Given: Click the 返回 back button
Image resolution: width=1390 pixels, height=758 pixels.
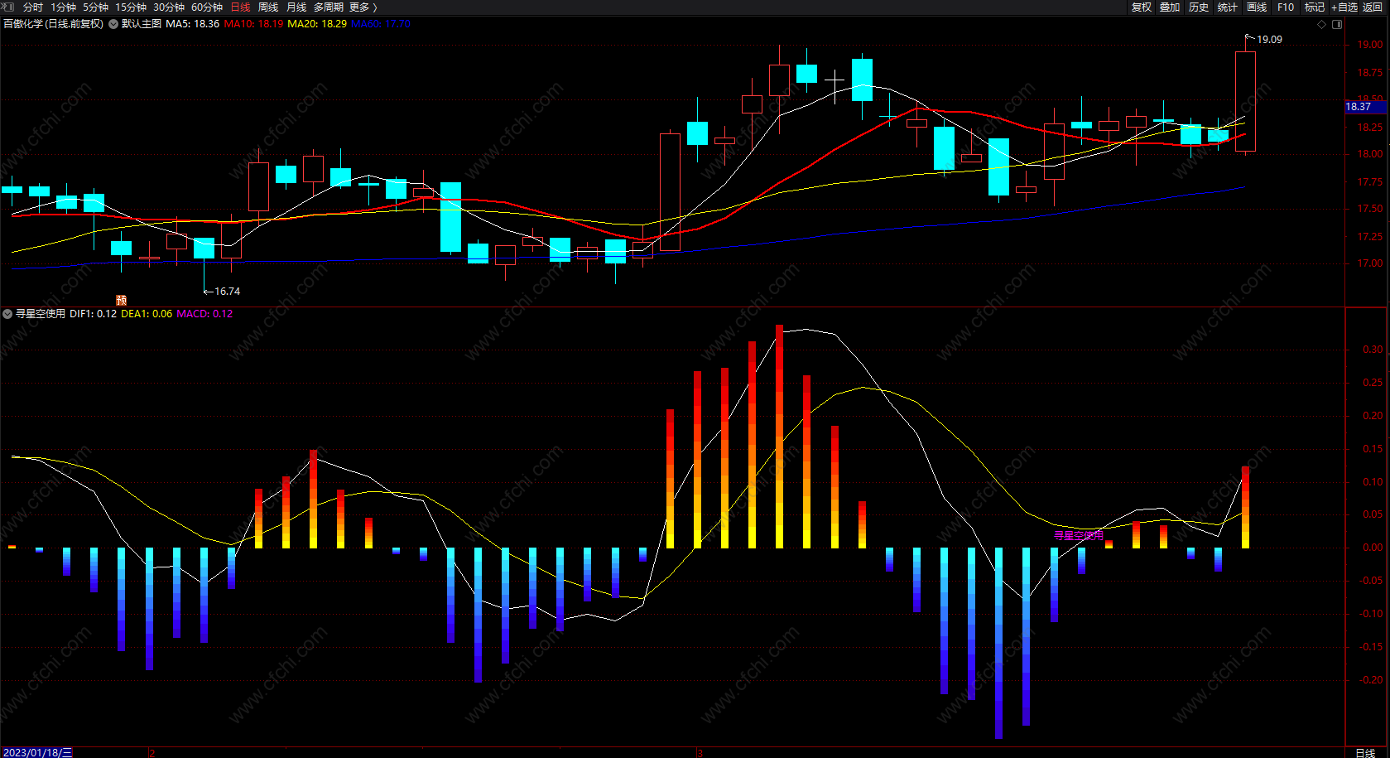Looking at the screenshot, I should (x=1373, y=7).
